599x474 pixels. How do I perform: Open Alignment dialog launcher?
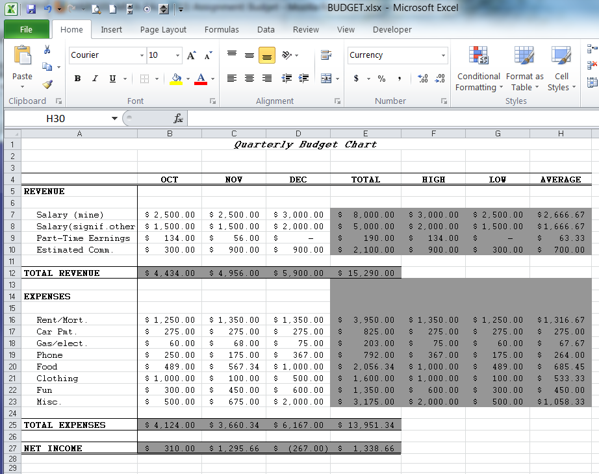(x=337, y=101)
